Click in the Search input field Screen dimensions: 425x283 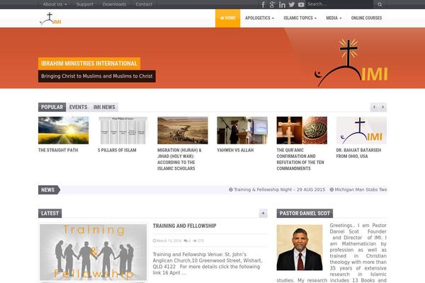coord(339,4)
